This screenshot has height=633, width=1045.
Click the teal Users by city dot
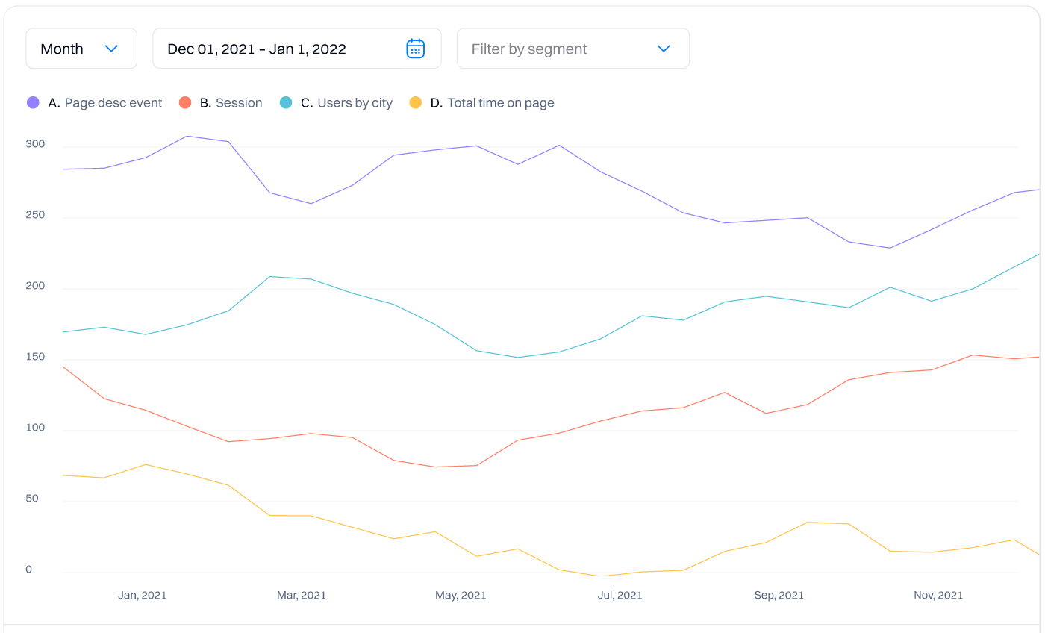286,103
